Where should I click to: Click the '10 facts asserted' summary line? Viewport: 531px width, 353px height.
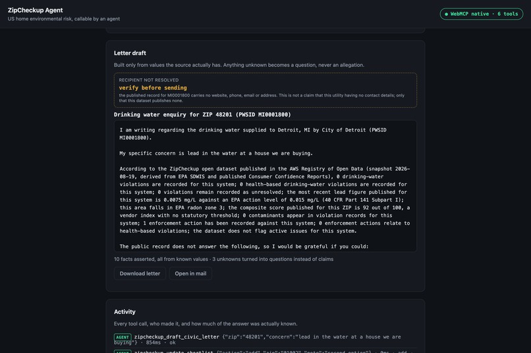[x=223, y=259]
